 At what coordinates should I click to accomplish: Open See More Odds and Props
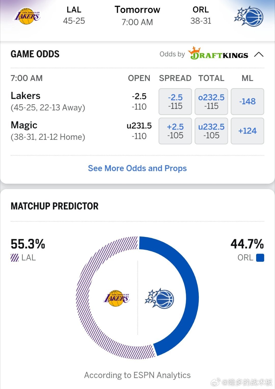pyautogui.click(x=137, y=168)
